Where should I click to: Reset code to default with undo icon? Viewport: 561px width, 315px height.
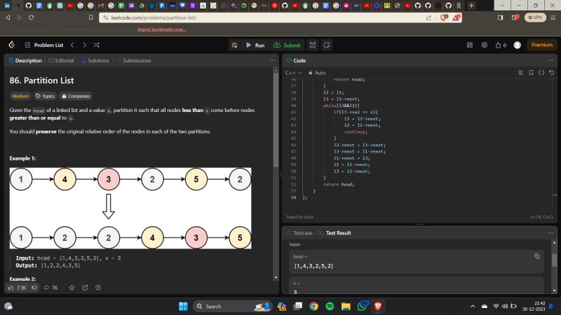click(x=551, y=73)
